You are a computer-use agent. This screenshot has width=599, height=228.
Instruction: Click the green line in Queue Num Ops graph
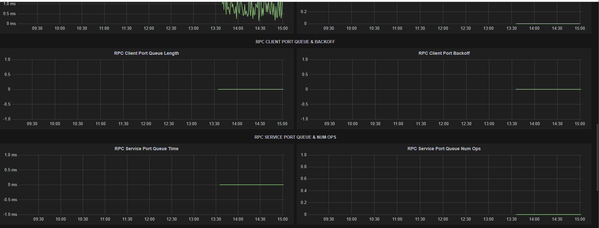tap(548, 215)
